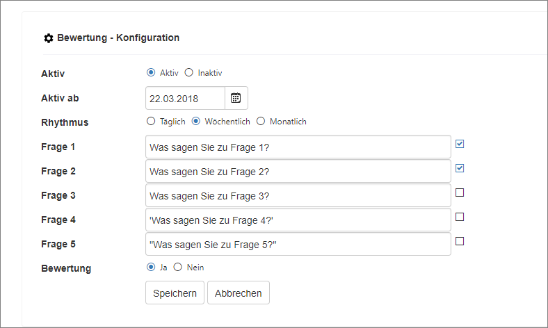This screenshot has width=548, height=328.
Task: Click the Frage 4 label
Action: pos(58,220)
